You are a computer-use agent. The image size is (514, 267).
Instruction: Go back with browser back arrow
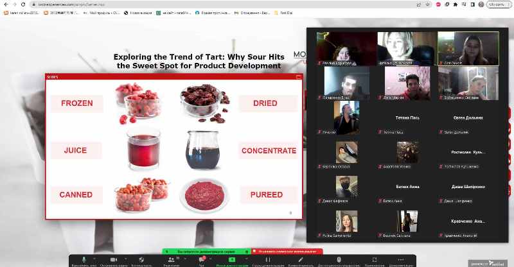point(6,4)
